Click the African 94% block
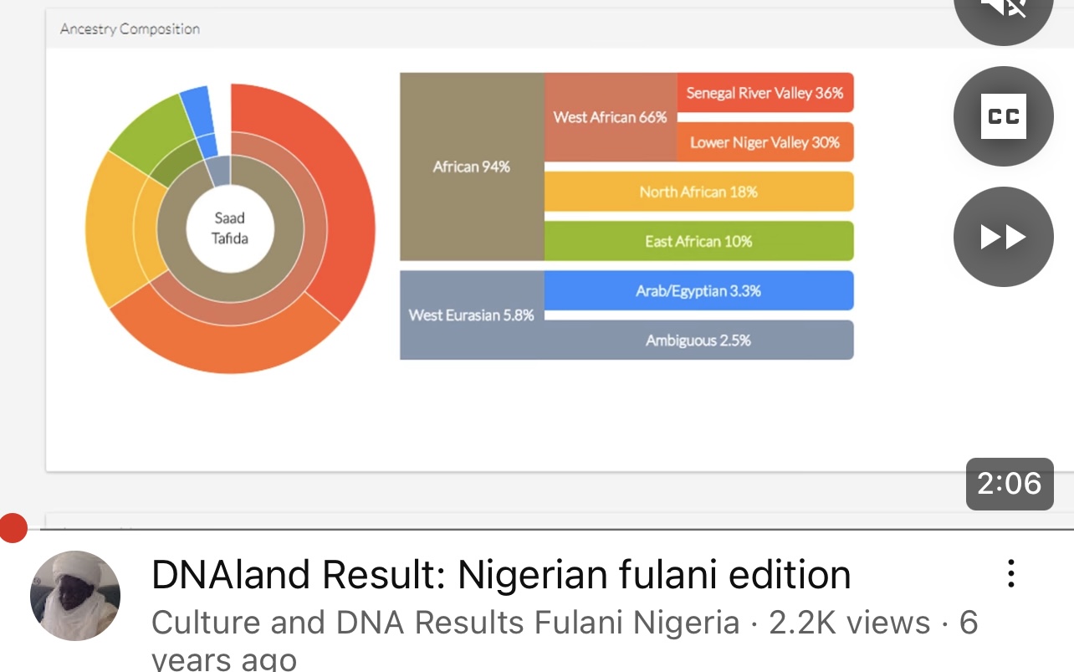The image size is (1074, 672). 472,167
